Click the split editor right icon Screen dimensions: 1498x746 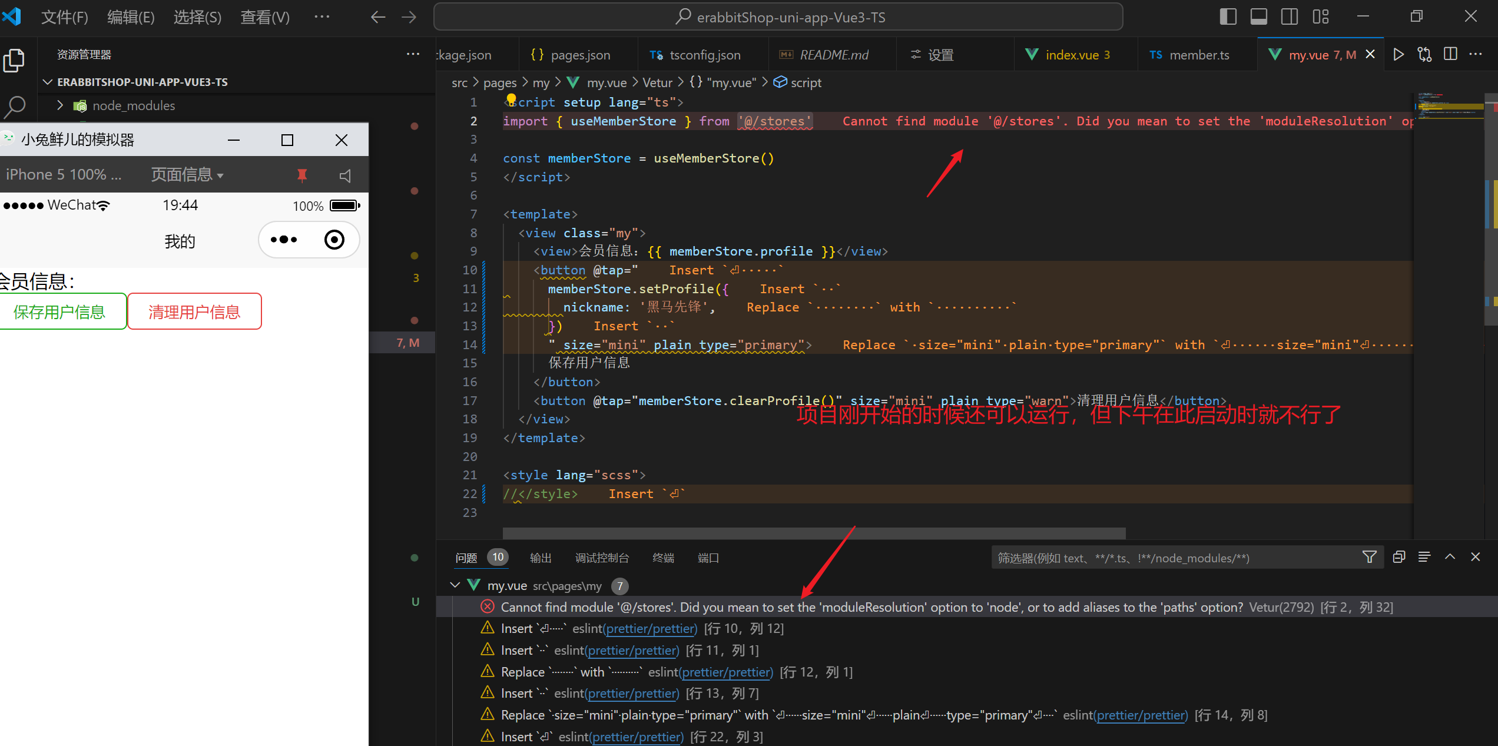[x=1450, y=55]
